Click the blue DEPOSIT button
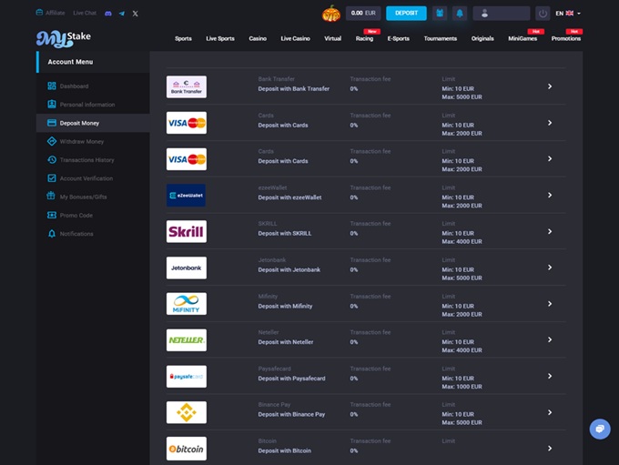The height and width of the screenshot is (465, 619). click(x=406, y=14)
